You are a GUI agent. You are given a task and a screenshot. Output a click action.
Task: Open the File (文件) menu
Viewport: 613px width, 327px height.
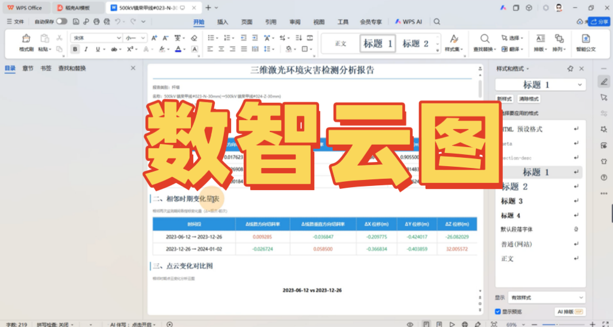[15, 22]
